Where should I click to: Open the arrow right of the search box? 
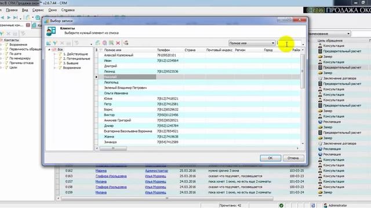click(303, 44)
